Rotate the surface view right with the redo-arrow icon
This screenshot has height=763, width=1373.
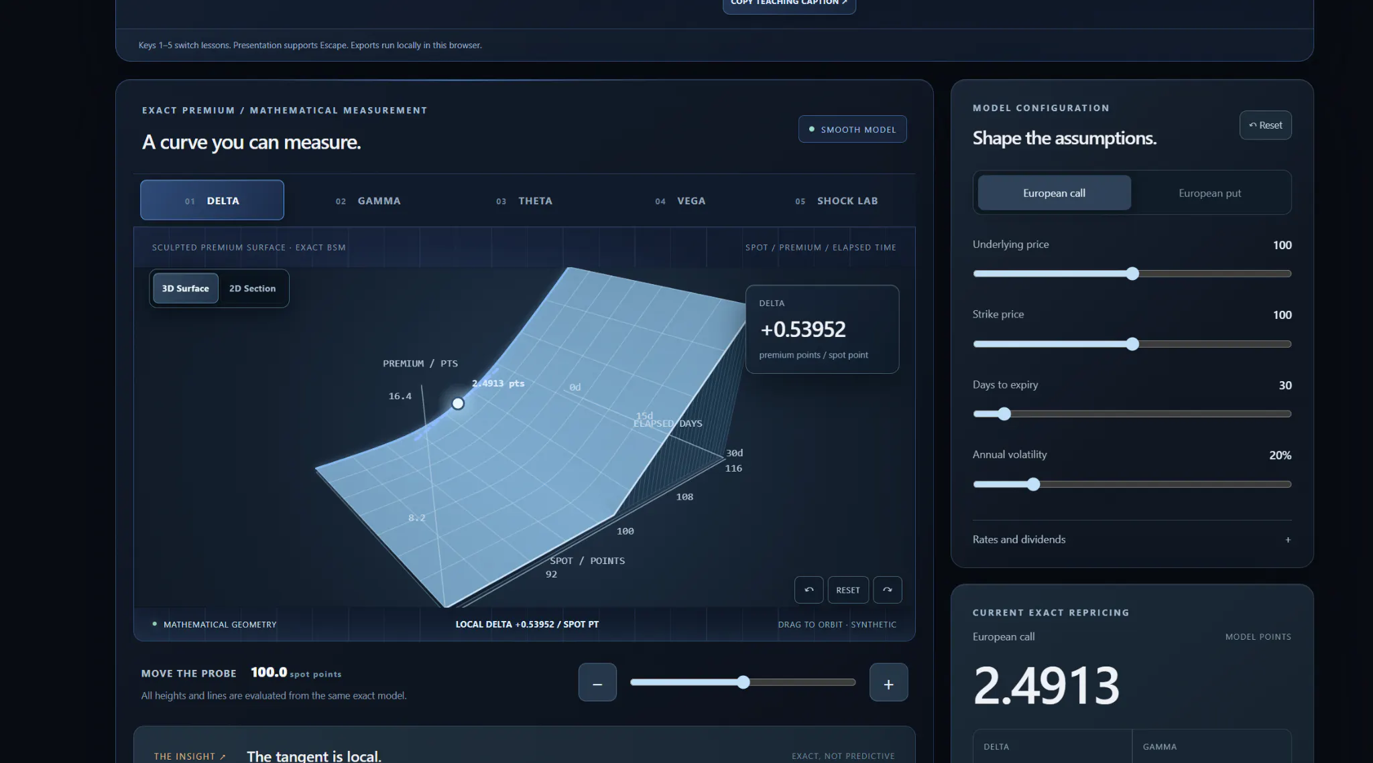pyautogui.click(x=888, y=589)
